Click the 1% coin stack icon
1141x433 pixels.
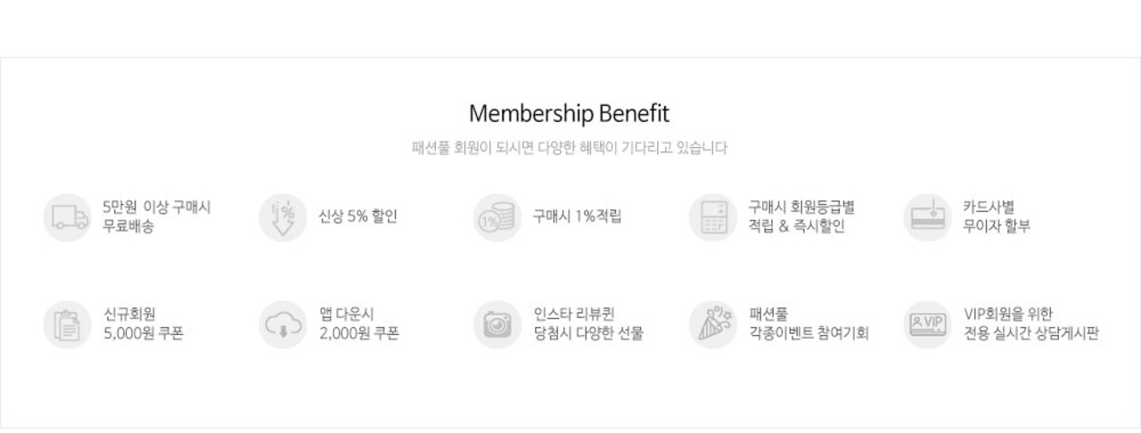pos(497,217)
